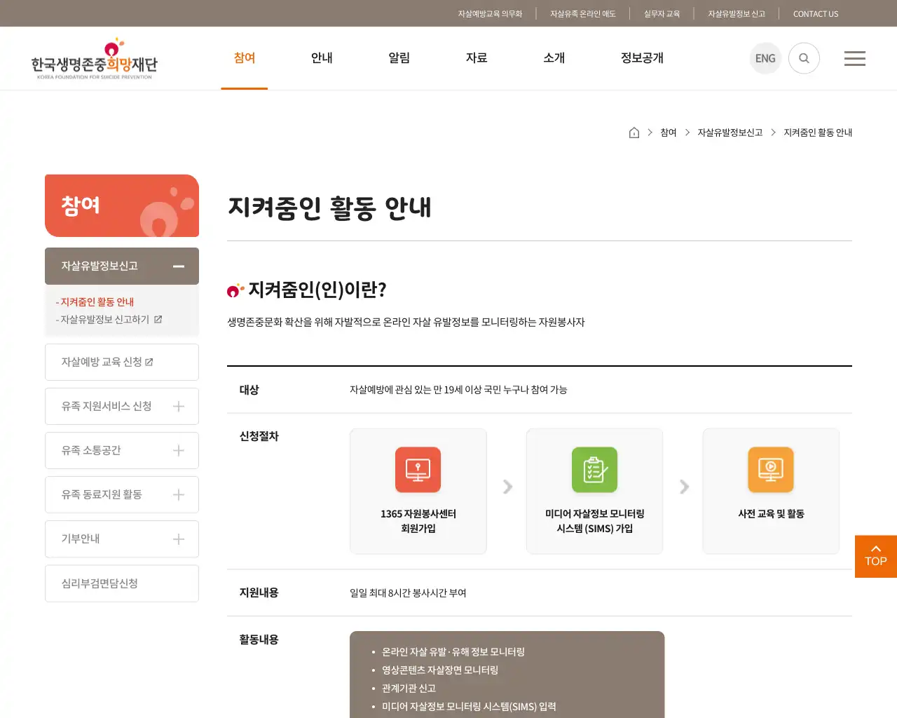This screenshot has height=718, width=897.
Task: Click the CONTACT US top link
Action: click(815, 13)
